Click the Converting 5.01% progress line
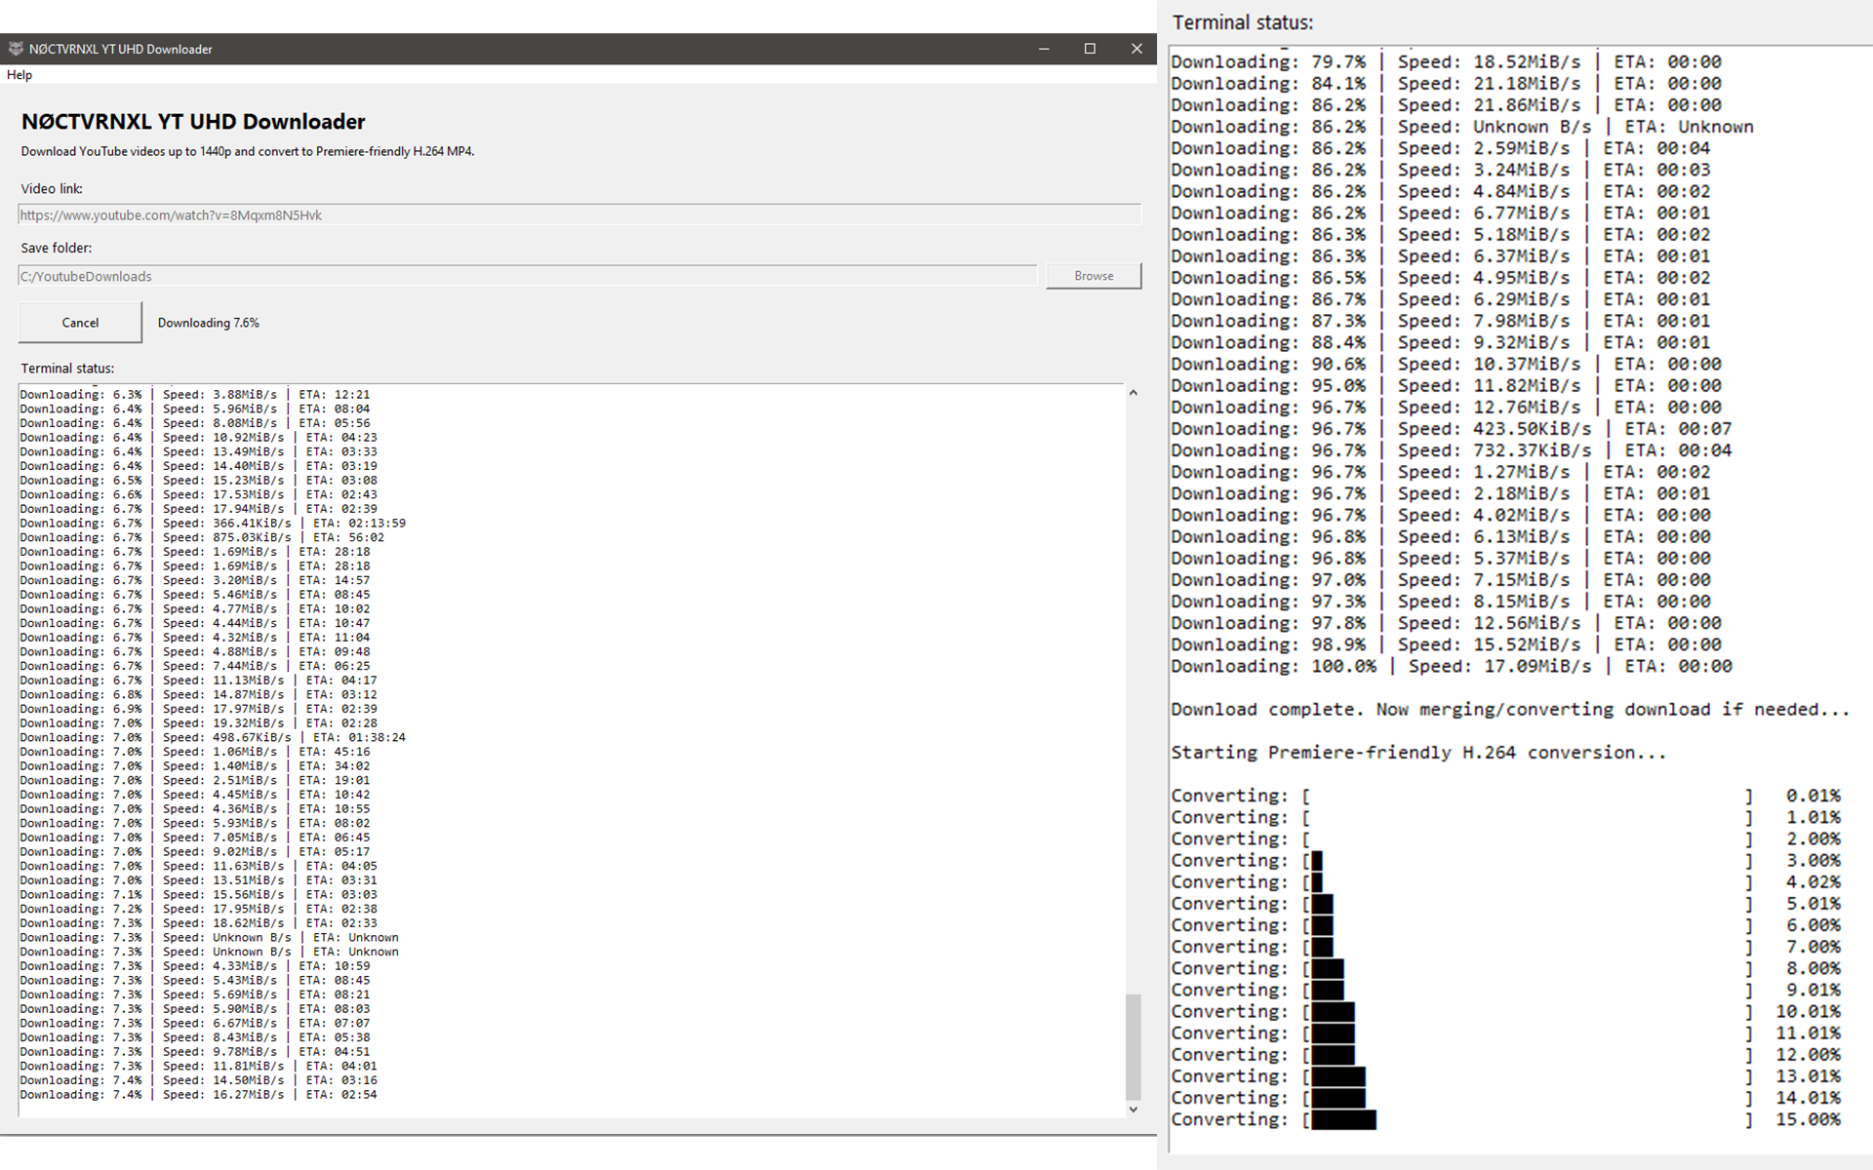 1506,904
